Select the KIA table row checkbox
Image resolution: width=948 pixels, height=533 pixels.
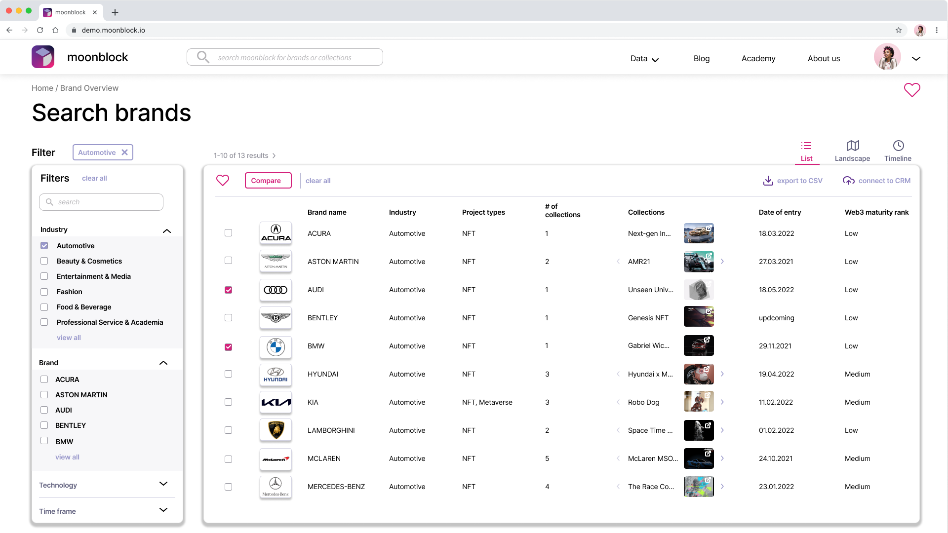[x=228, y=402]
